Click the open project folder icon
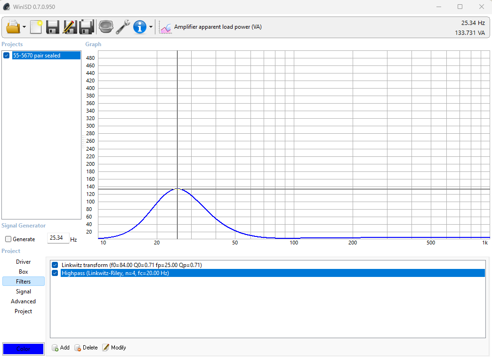This screenshot has width=492, height=357. click(x=13, y=27)
